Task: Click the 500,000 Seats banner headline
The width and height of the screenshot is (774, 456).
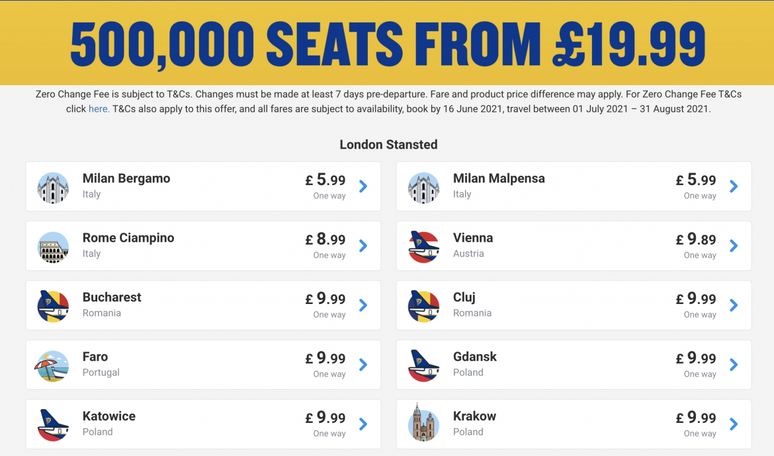Action: (387, 43)
